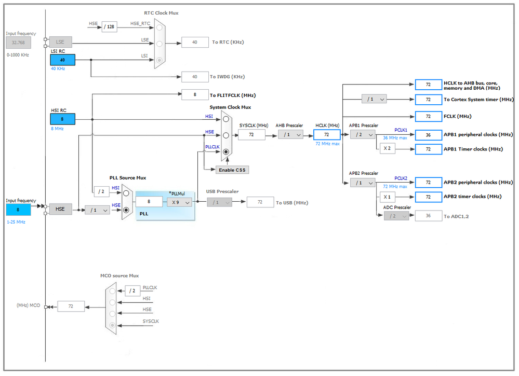Click the To IWDG (KHz) value box
Viewport: 519px width, 376px height.
(x=195, y=77)
